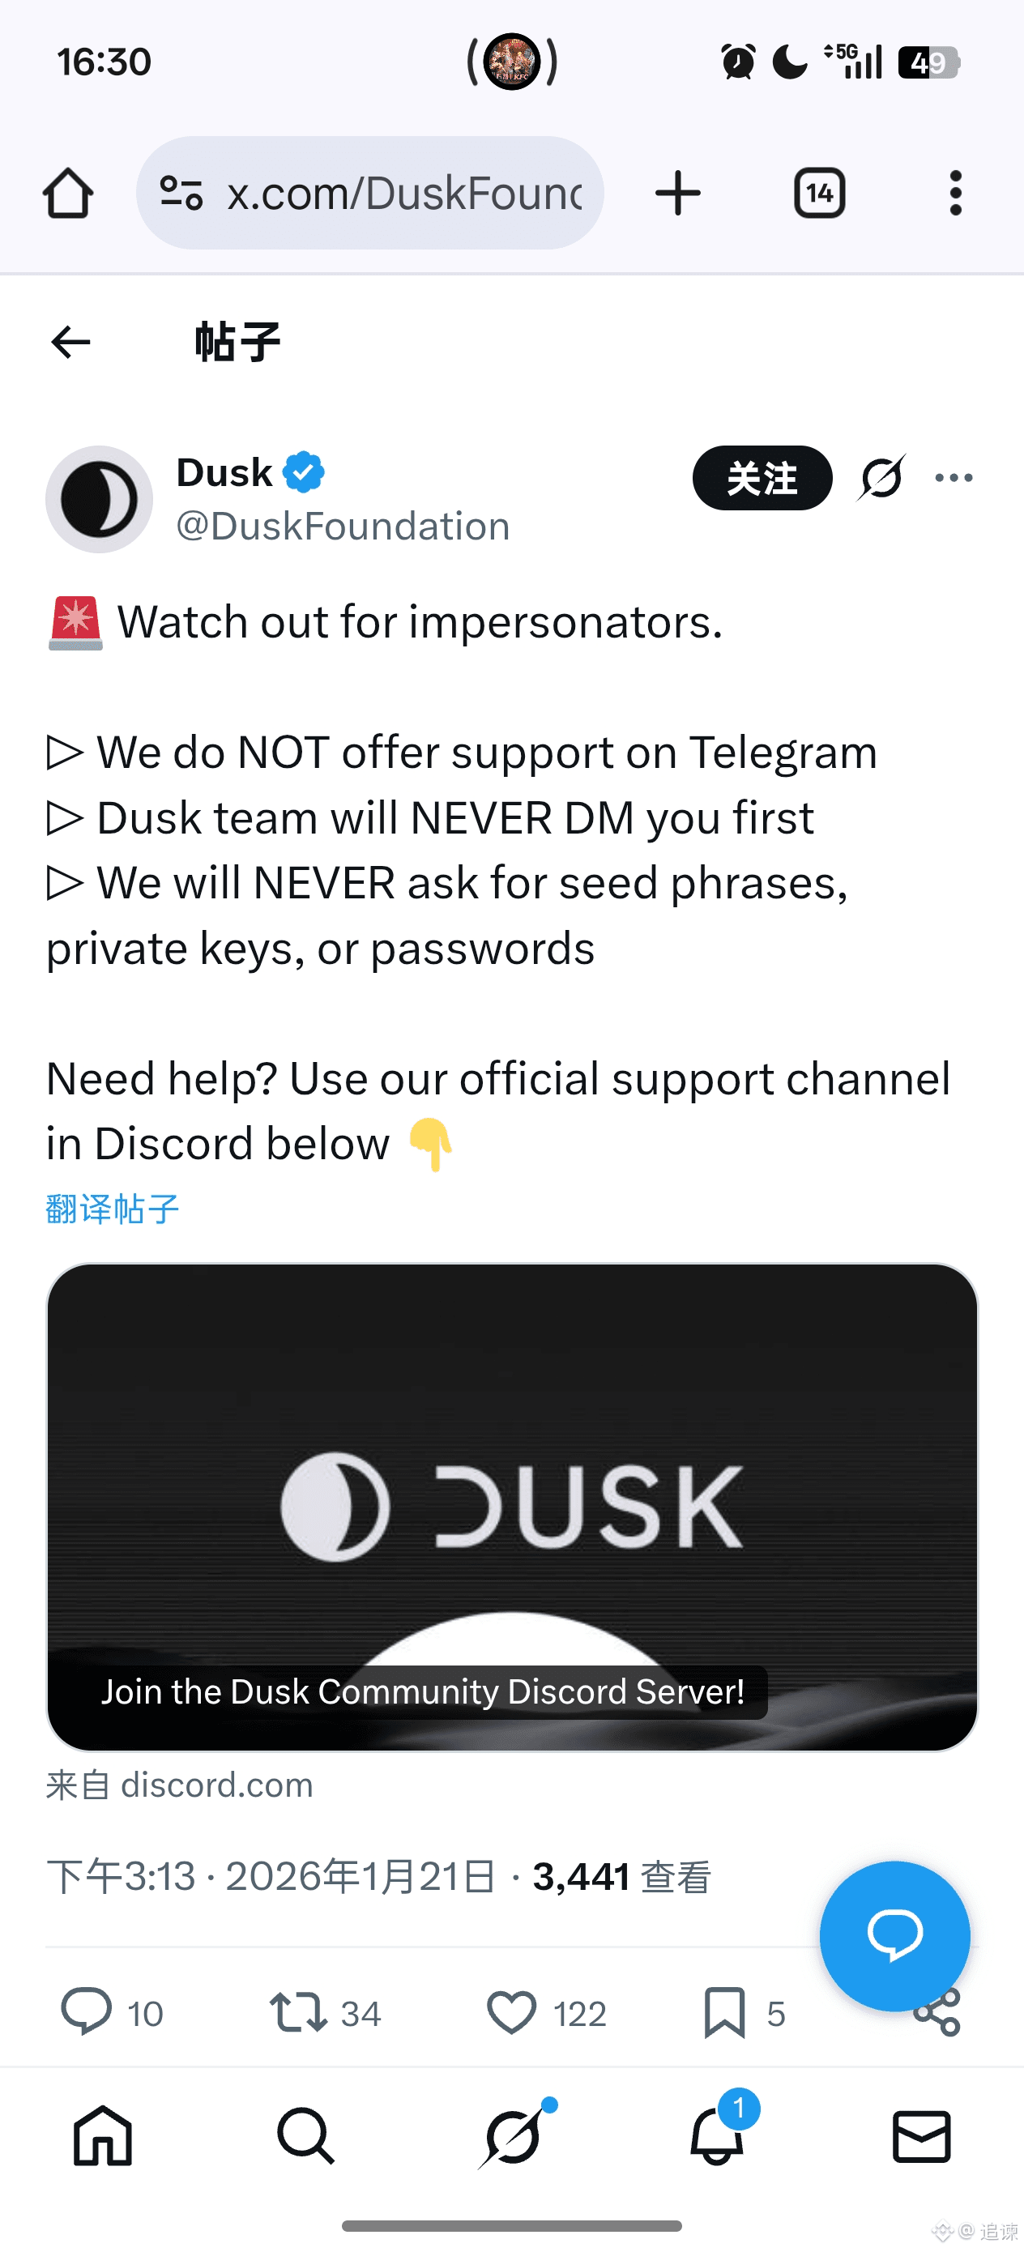Bookmark the Dusk post
Screen dimensions: 1024x2252
(x=724, y=2011)
